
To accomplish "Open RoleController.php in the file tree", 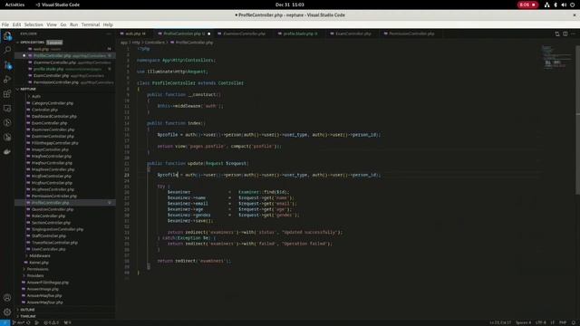I will 48,216.
